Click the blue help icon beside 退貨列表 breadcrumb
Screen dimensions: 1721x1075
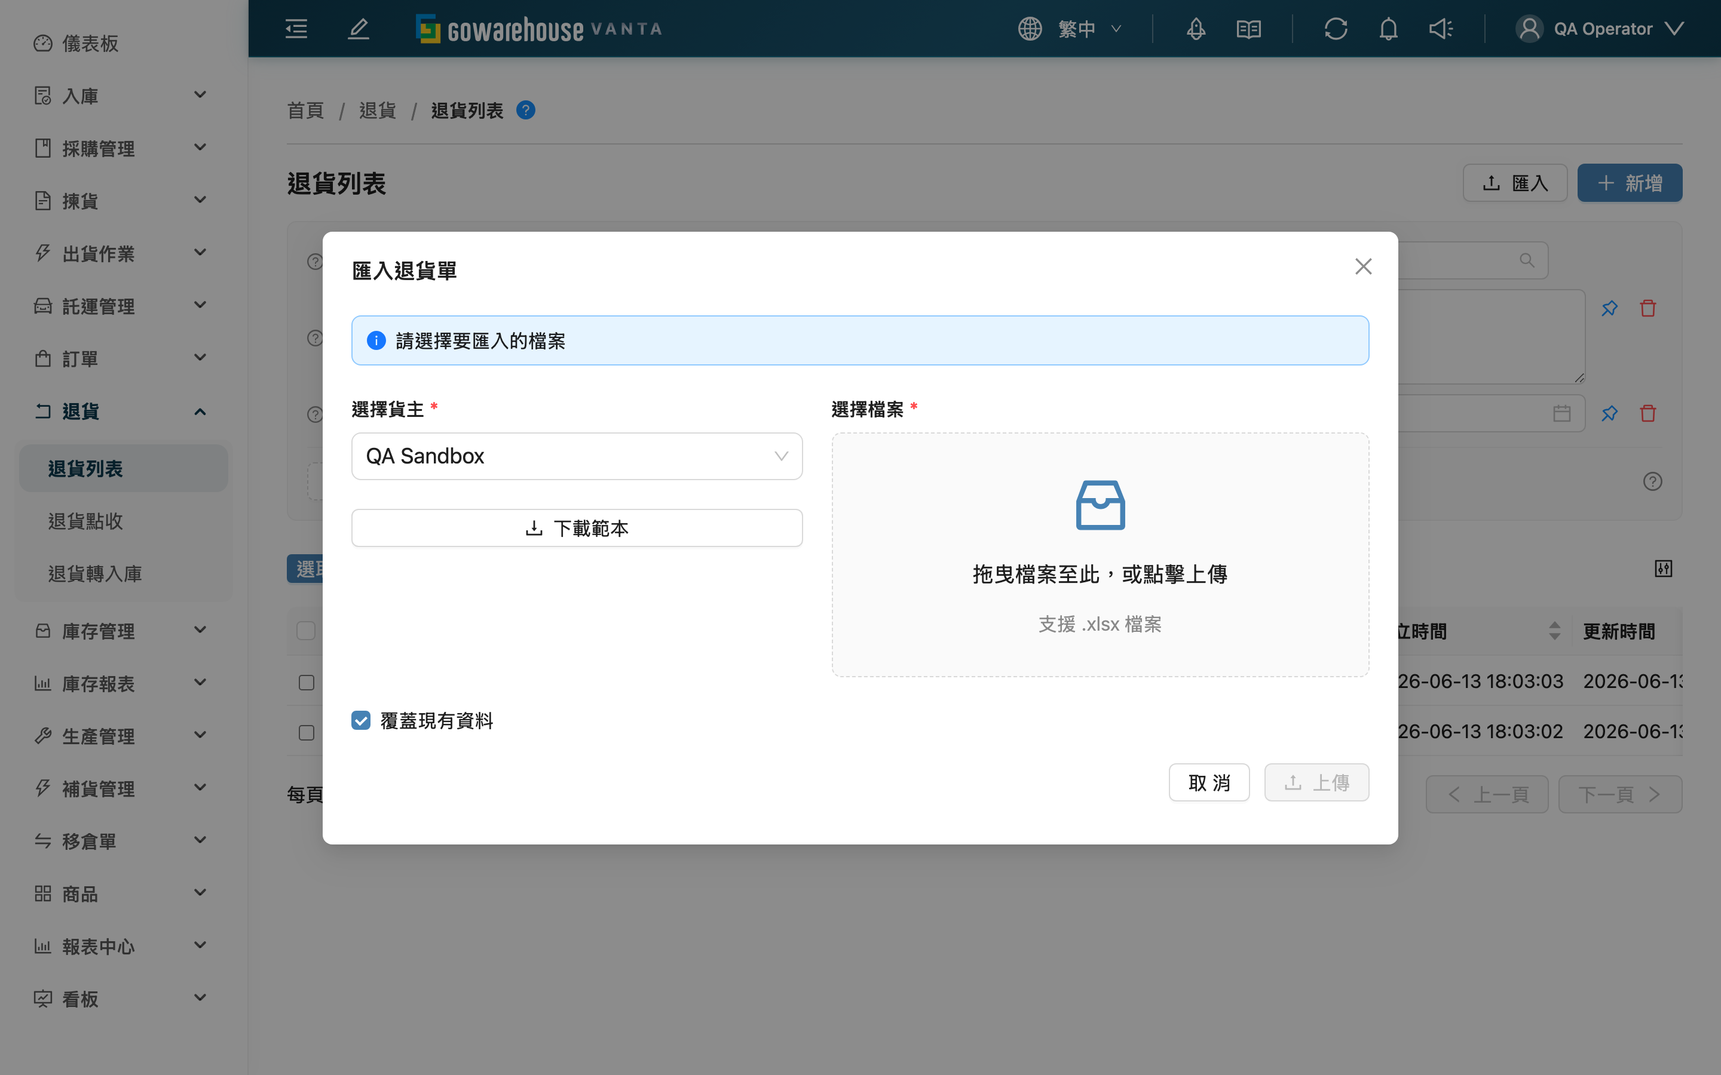pyautogui.click(x=525, y=110)
